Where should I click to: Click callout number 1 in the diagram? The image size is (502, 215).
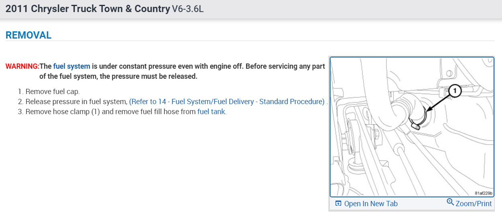tap(454, 91)
